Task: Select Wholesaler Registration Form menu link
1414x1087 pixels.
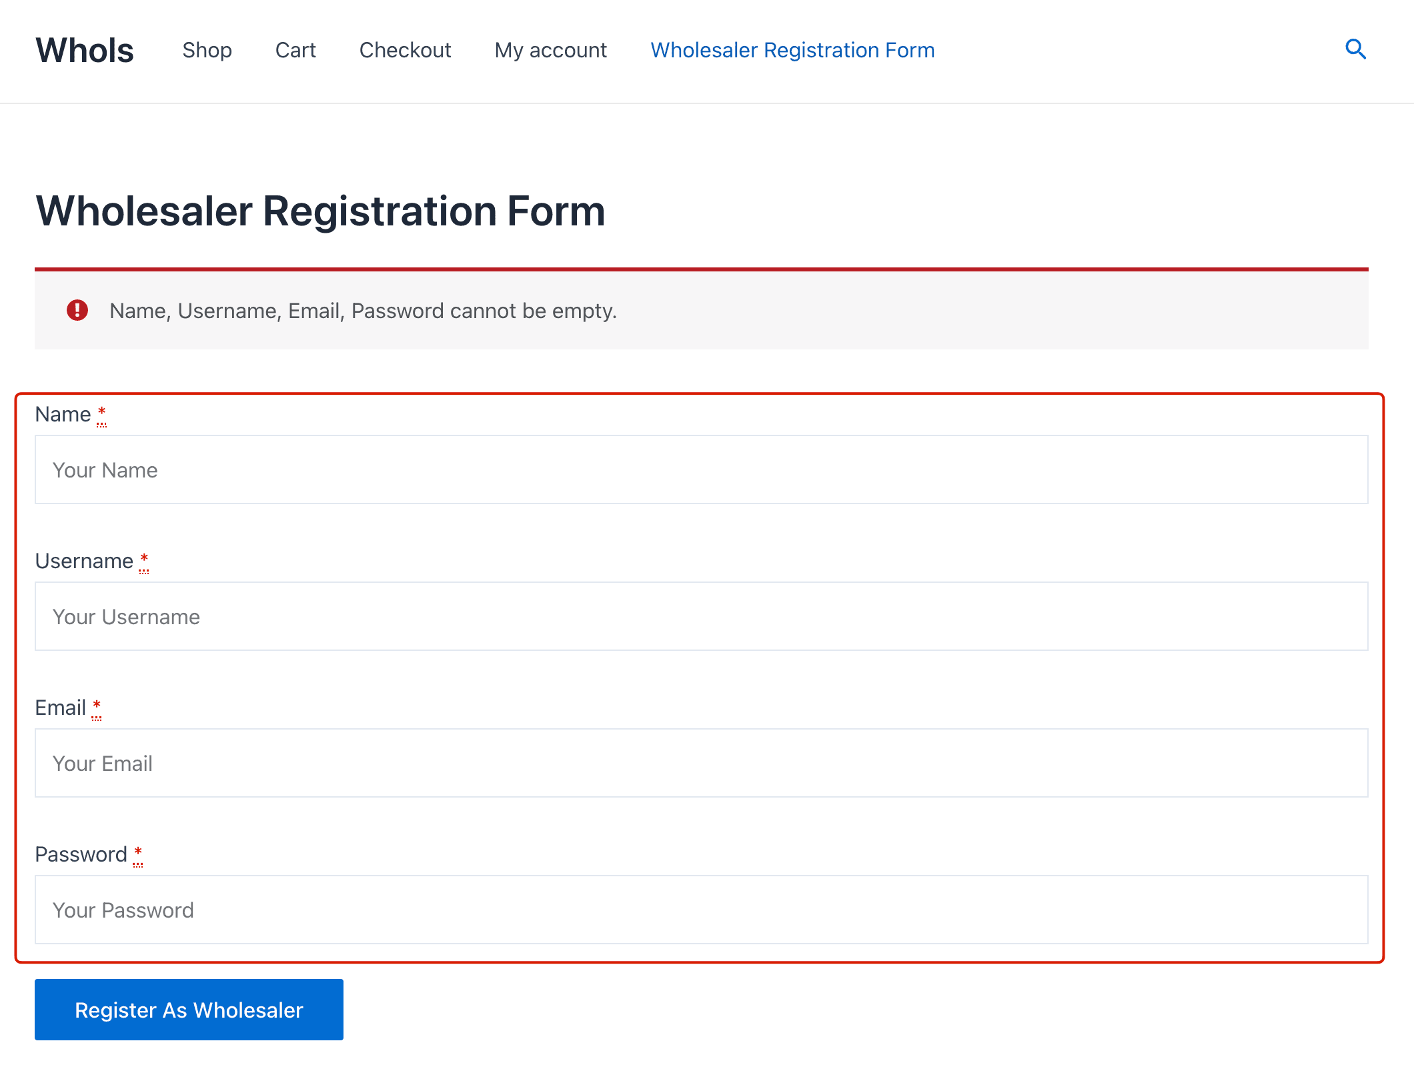Action: tap(792, 50)
